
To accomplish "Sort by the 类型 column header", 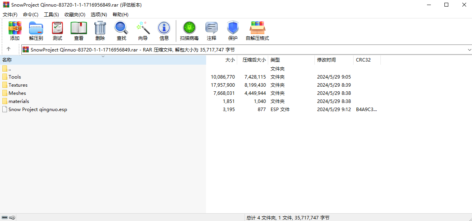I will point(291,60).
